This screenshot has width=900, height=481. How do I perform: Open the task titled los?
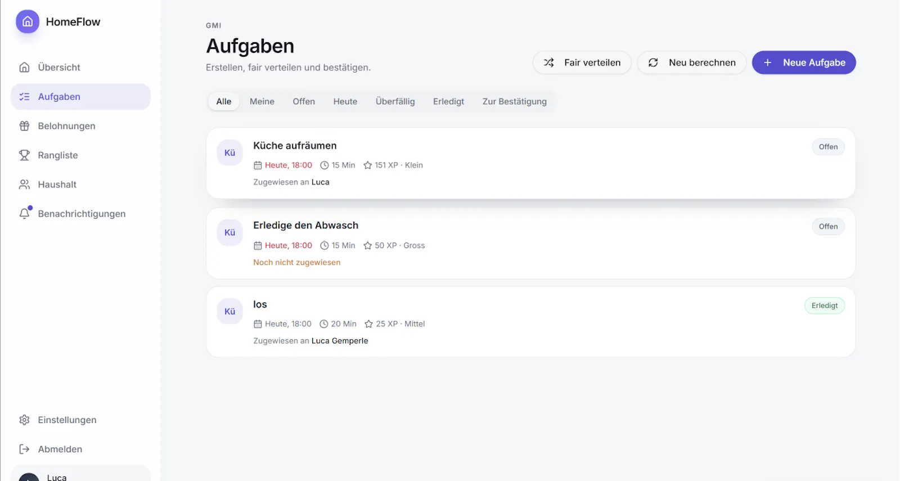pos(260,304)
